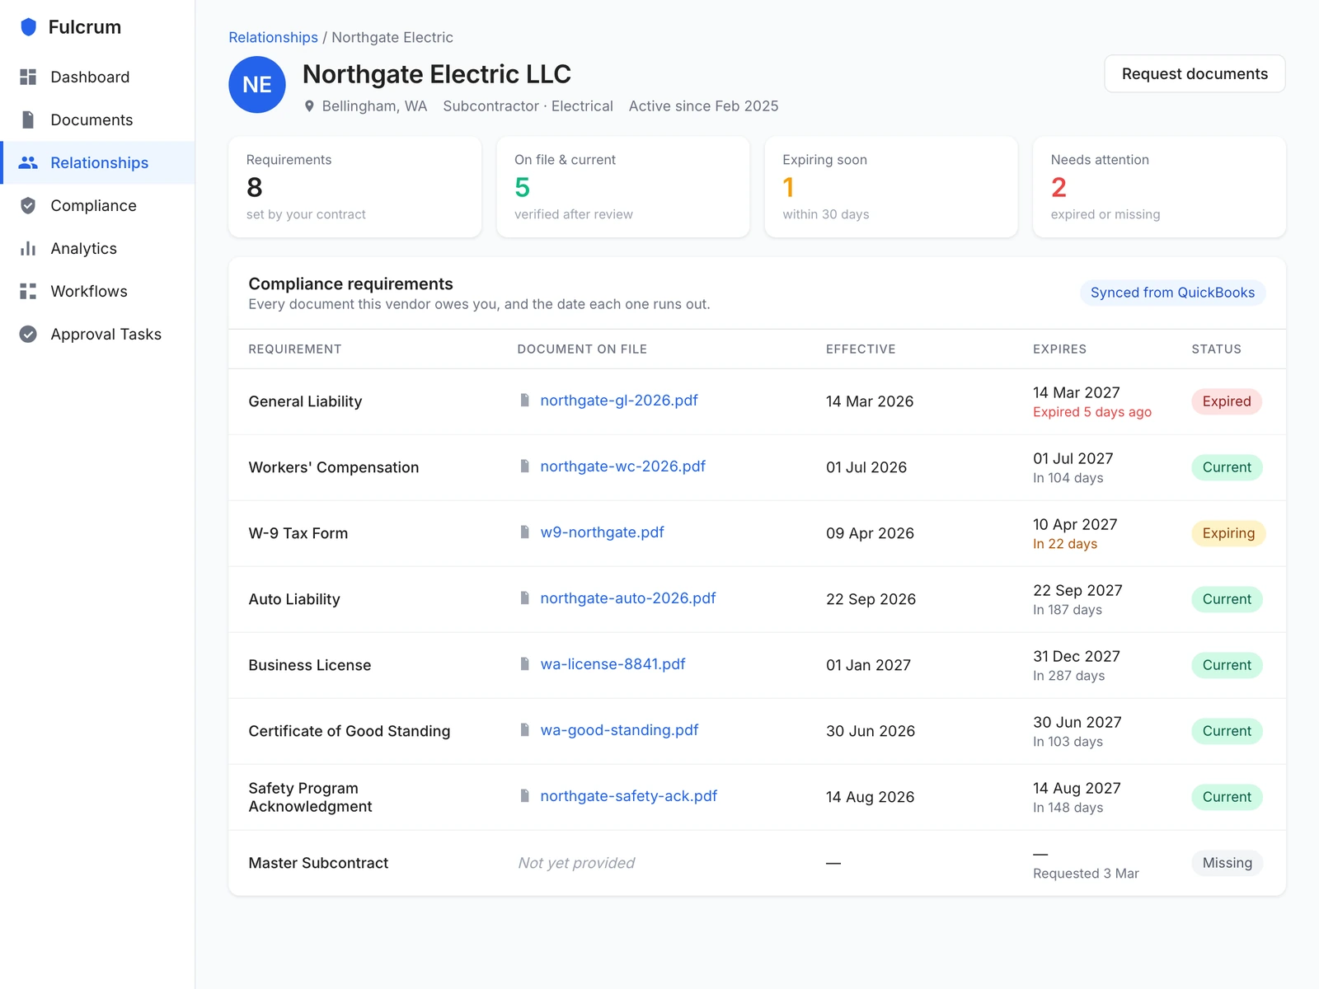Click the Expiring status badge
Viewport: 1319px width, 989px height.
[x=1228, y=533]
